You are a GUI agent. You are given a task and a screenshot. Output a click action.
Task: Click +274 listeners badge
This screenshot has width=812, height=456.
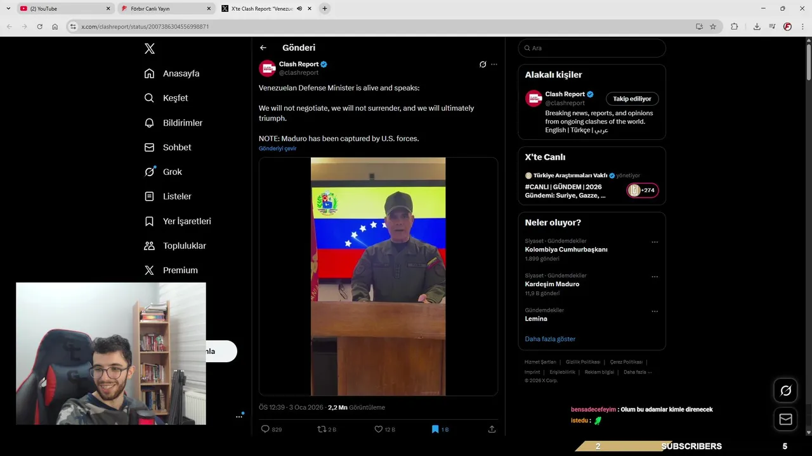643,190
